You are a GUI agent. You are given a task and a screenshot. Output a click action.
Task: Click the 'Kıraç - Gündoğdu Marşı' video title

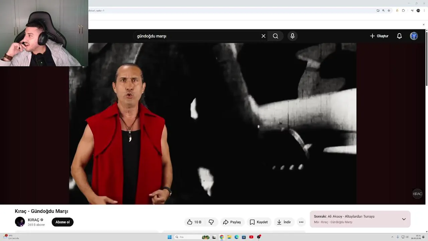coord(41,211)
